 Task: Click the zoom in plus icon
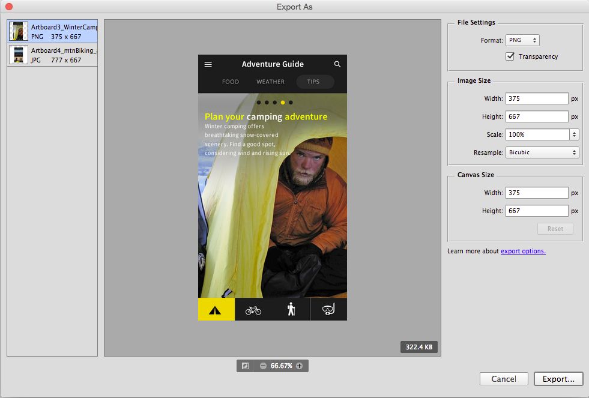click(301, 366)
